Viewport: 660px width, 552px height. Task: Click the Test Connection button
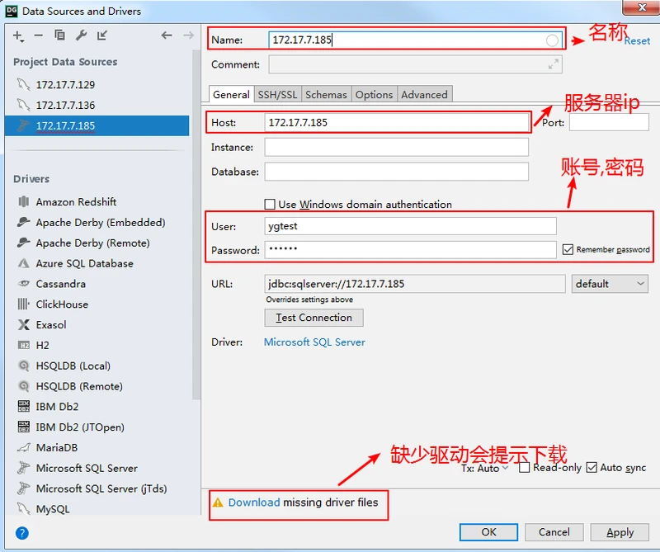coord(314,318)
